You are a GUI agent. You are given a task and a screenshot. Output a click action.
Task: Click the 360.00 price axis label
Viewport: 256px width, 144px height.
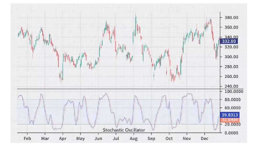[x=231, y=27]
